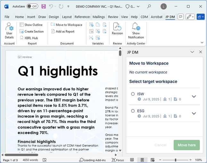Viewport: 207px width, 163px height.
Task: Click the unlocked document variable icon
Action: pyautogui.click(x=104, y=31)
